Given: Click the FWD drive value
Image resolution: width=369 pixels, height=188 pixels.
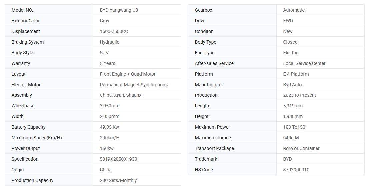Looking at the screenshot, I should point(288,21).
